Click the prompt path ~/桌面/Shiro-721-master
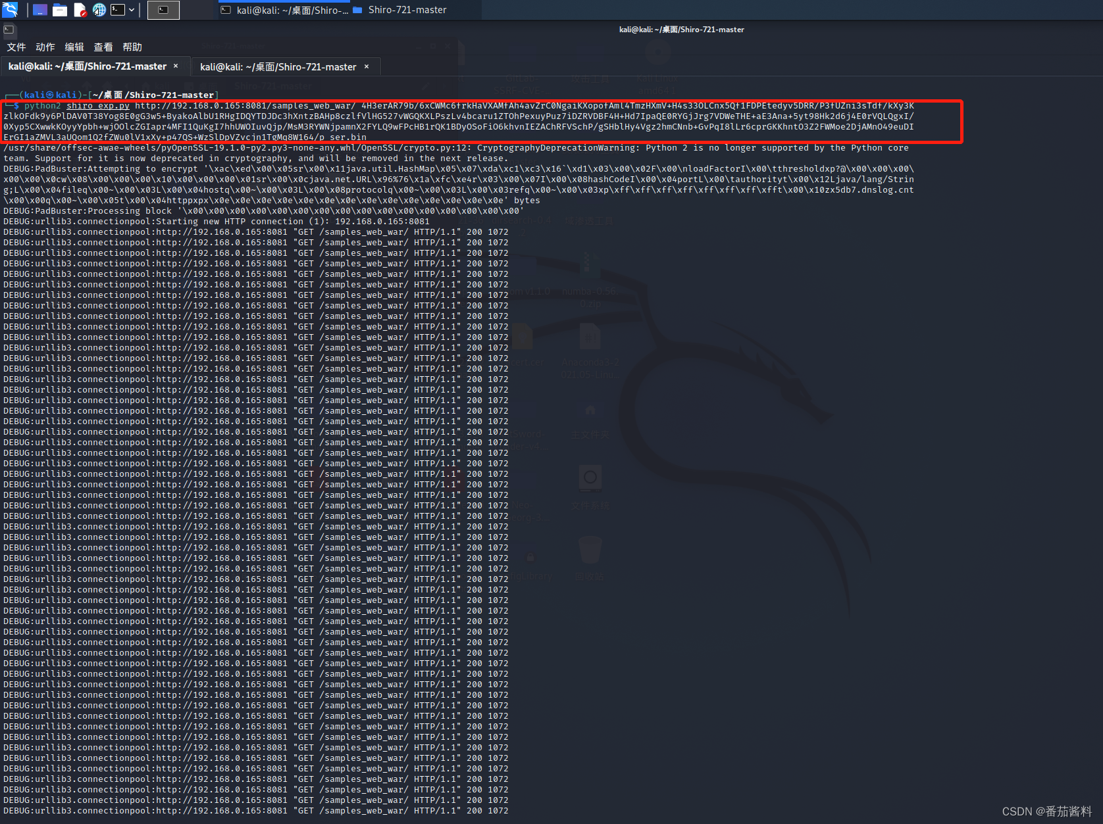Screen dimensions: 1103x824 [x=153, y=95]
